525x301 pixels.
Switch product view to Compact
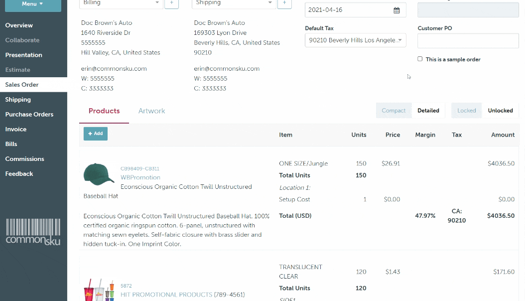(394, 111)
